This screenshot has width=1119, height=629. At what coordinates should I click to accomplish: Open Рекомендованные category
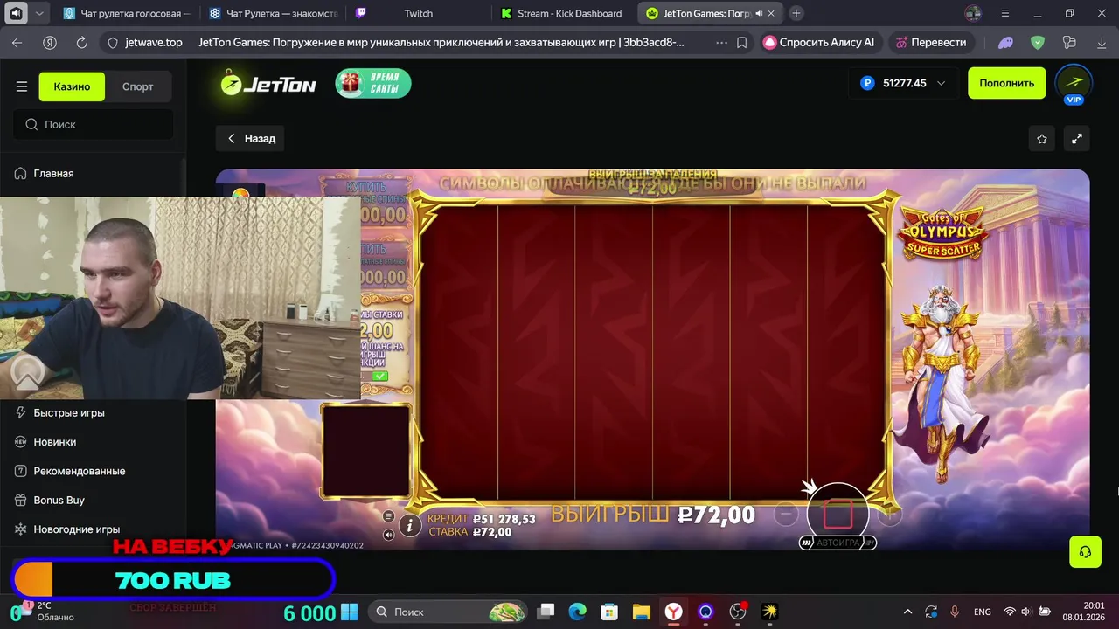coord(79,471)
